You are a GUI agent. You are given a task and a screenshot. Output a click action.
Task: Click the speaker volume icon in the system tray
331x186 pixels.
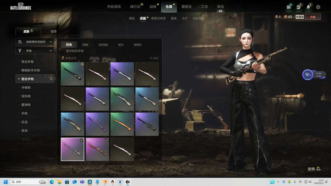310,182
